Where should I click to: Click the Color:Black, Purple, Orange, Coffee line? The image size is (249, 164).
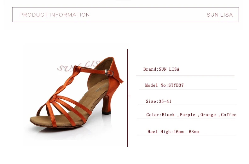(x=191, y=115)
